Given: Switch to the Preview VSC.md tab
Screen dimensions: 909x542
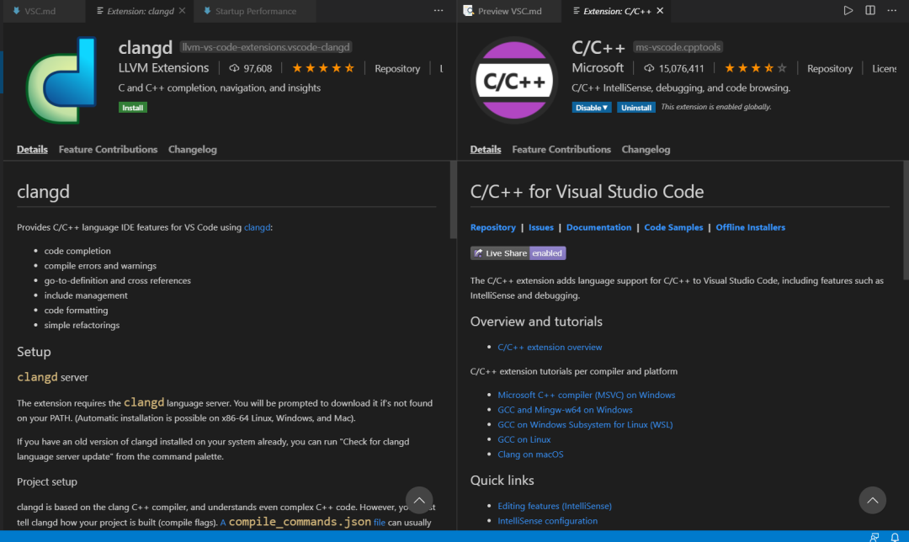Looking at the screenshot, I should coord(510,11).
